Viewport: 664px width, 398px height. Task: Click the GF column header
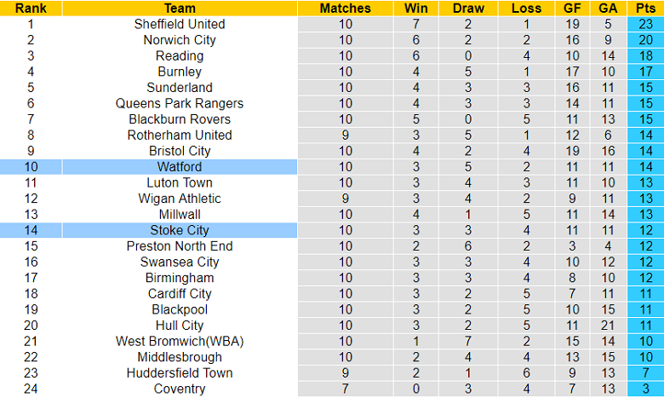pyautogui.click(x=572, y=9)
